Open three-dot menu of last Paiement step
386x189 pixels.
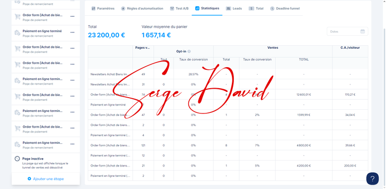click(72, 144)
